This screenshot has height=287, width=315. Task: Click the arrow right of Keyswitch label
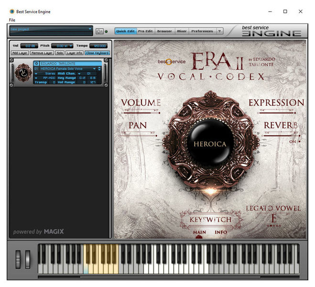point(240,220)
